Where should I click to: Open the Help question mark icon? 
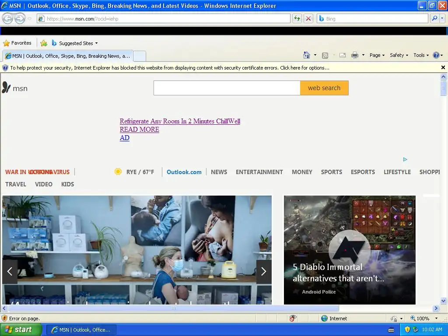pos(436,55)
